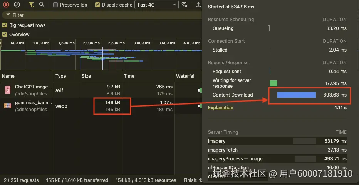The height and width of the screenshot is (185, 359).
Task: Click the 500 ms overview marker
Action: click(17, 43)
